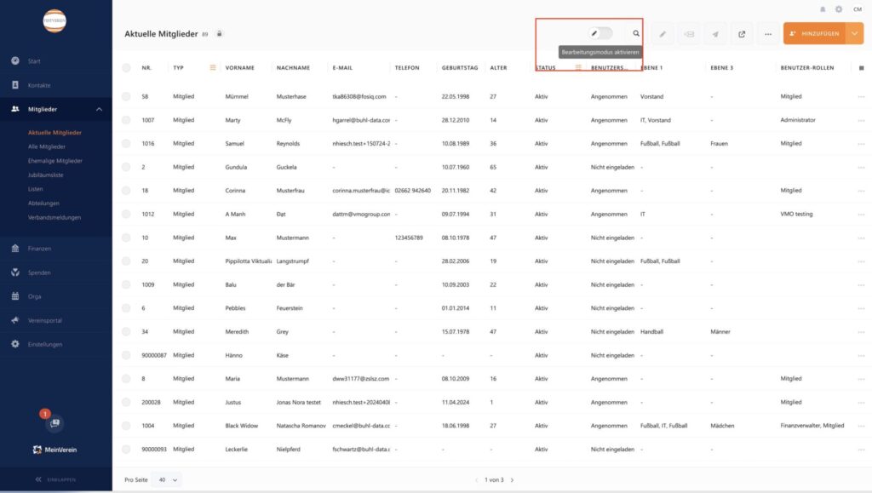
Task: Open the settings gear in the top bar
Action: click(x=839, y=9)
